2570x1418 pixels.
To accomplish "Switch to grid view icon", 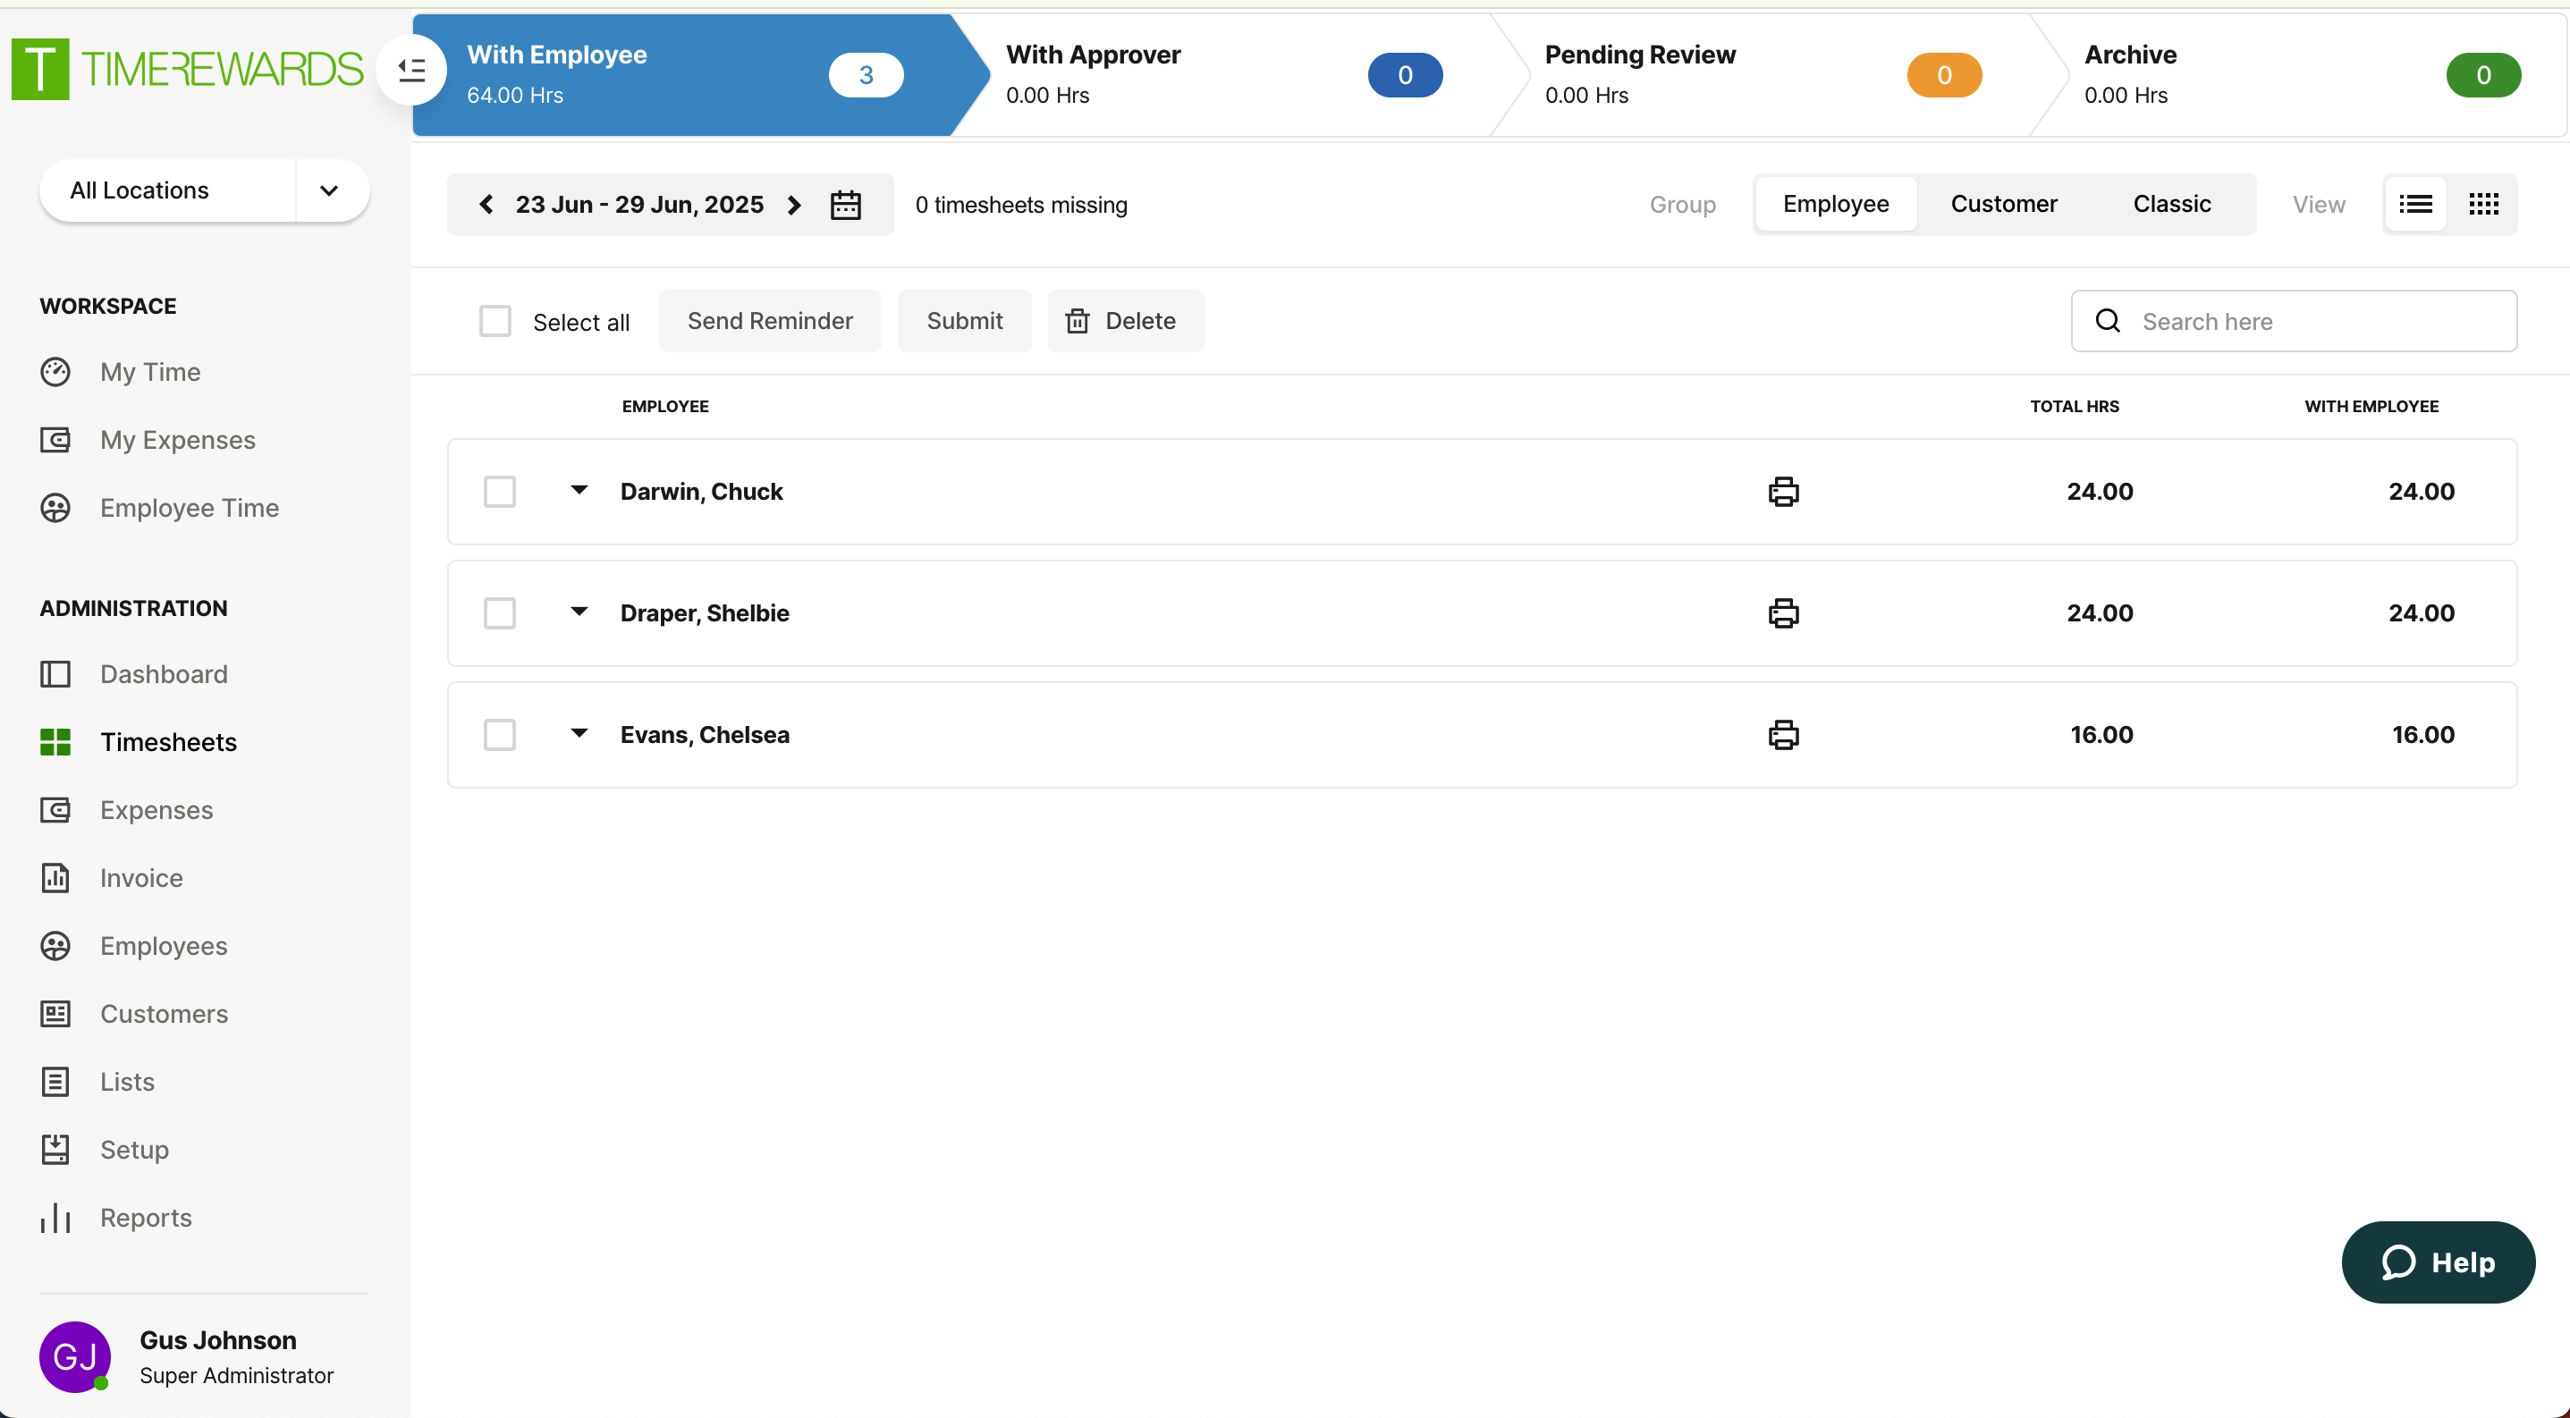I will tap(2483, 205).
